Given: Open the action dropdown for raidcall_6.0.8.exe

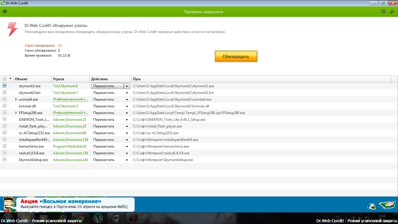Looking at the screenshot, I should coord(127,153).
